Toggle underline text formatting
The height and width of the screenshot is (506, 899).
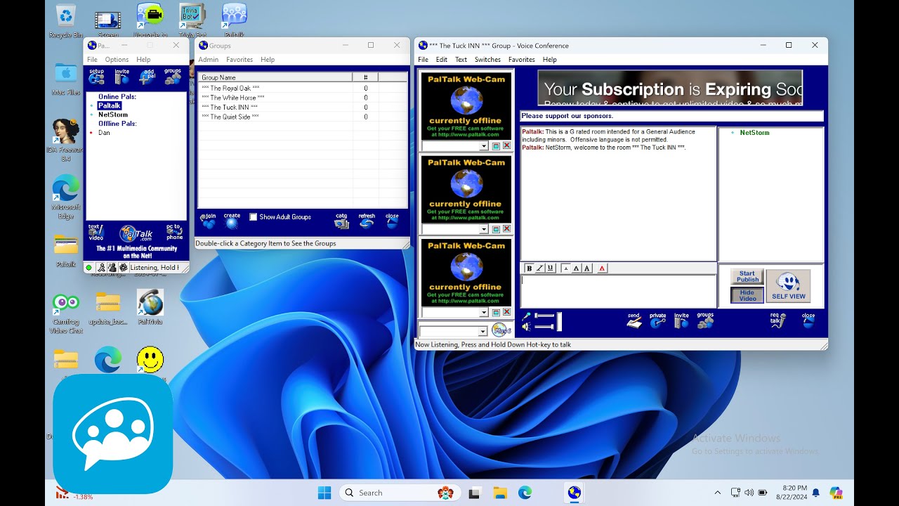(x=550, y=268)
